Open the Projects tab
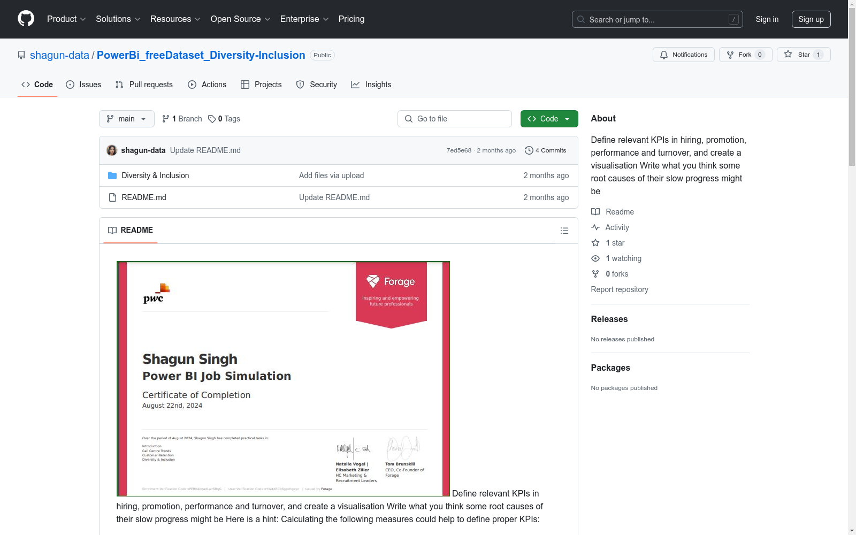 click(x=261, y=85)
